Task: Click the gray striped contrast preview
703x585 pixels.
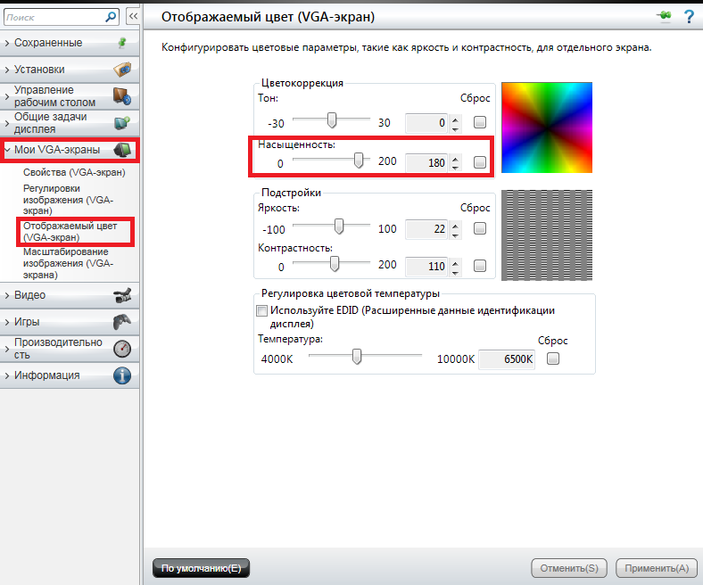Action: click(x=547, y=235)
